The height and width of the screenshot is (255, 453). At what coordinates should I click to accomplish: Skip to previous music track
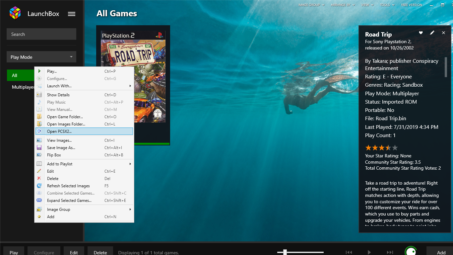349,252
